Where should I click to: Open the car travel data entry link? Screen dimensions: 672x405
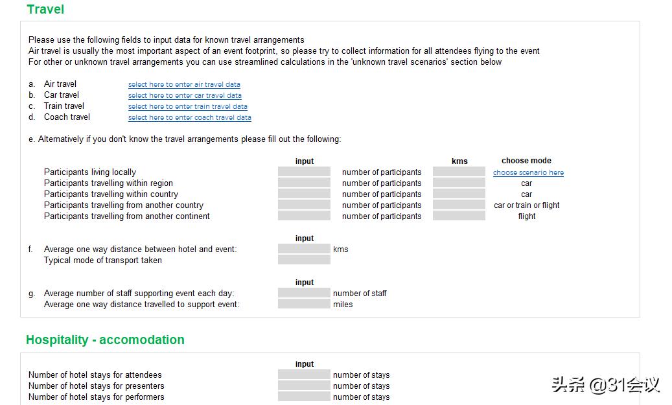pos(185,95)
